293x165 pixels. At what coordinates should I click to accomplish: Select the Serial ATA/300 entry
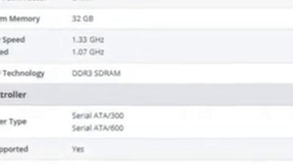point(98,115)
